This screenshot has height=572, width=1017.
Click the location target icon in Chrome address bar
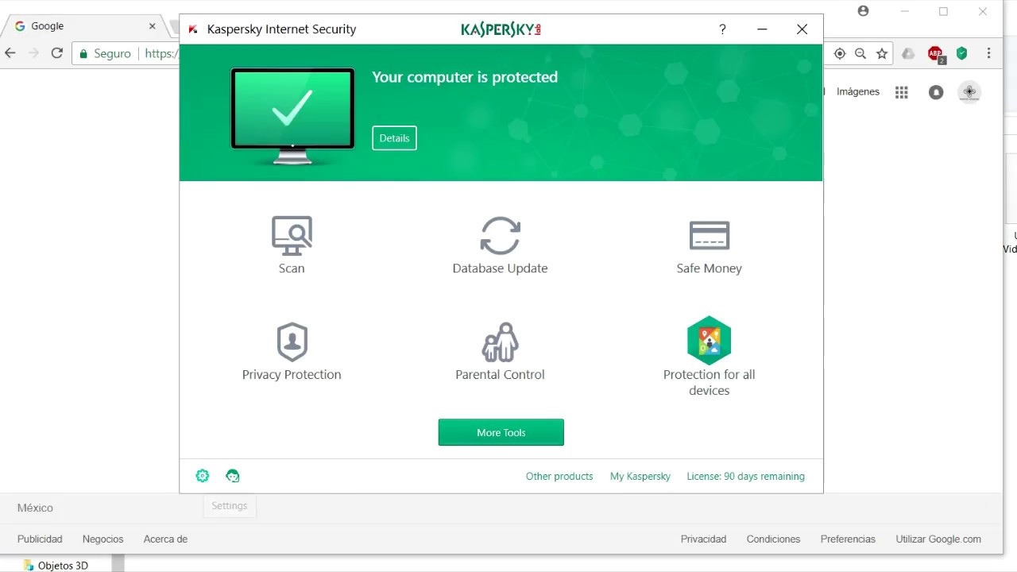tap(840, 53)
